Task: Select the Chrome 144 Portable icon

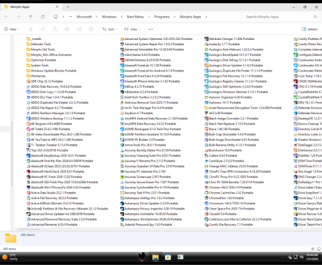Action: 206,188
